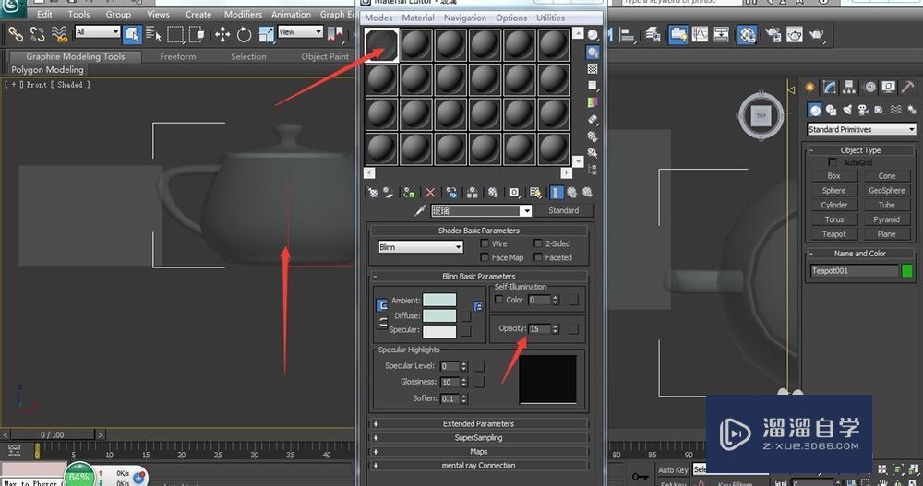Toggle the material editor background checker icon
This screenshot has height=486, width=923.
(593, 69)
